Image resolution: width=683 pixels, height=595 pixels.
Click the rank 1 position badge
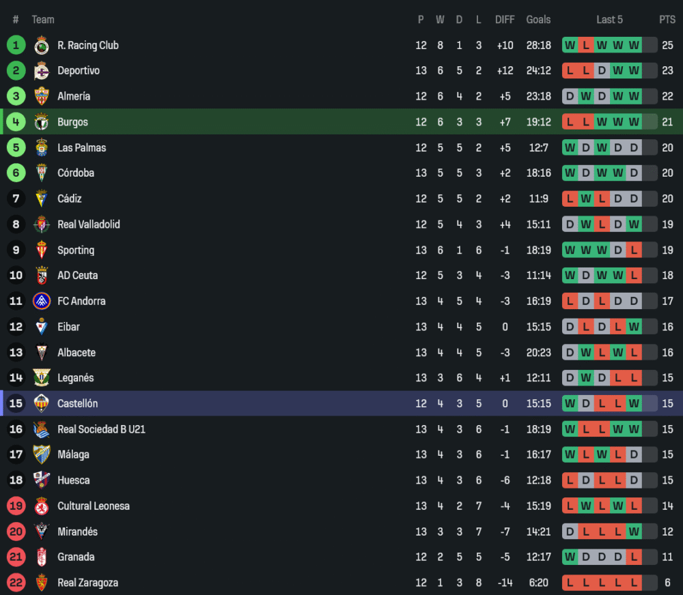(x=16, y=46)
